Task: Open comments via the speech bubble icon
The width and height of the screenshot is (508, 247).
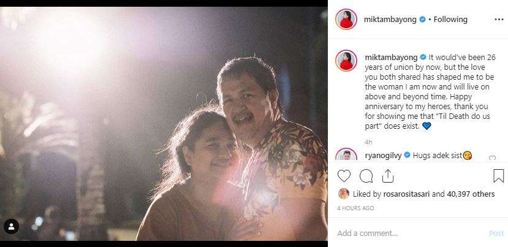Action: [366, 176]
